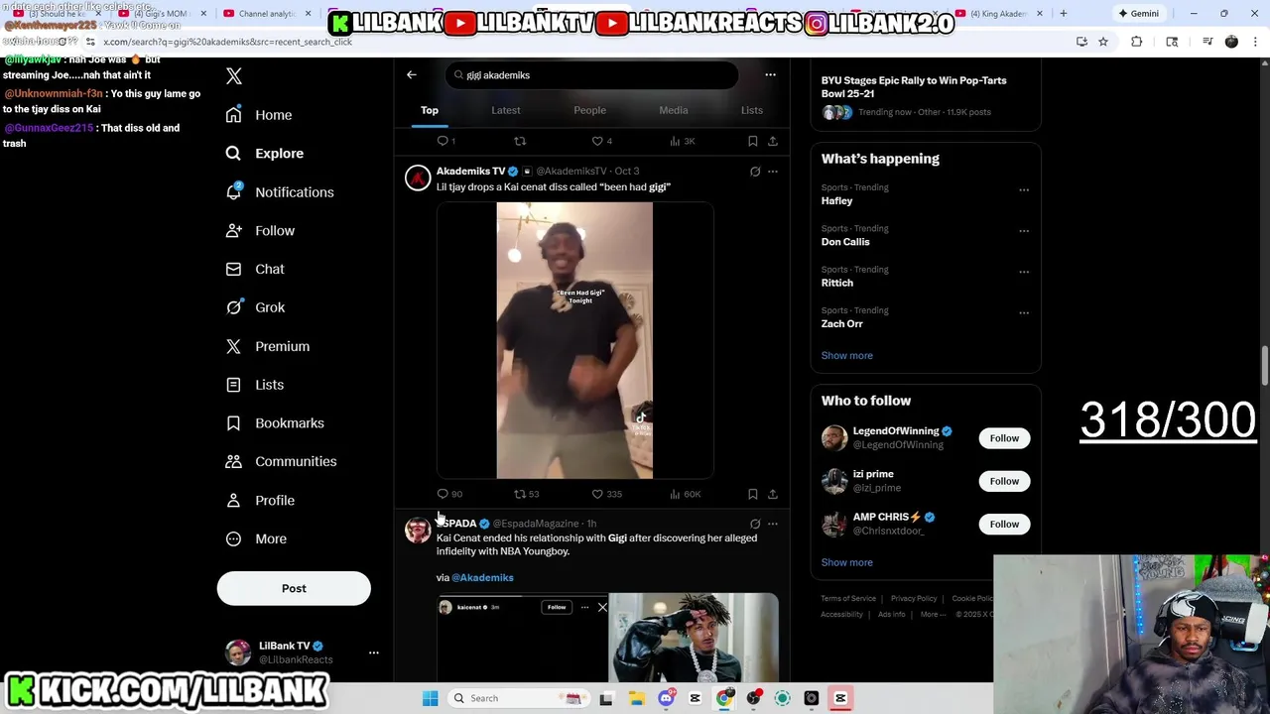Open Chat in the sidebar
This screenshot has height=714, width=1270.
(255, 269)
